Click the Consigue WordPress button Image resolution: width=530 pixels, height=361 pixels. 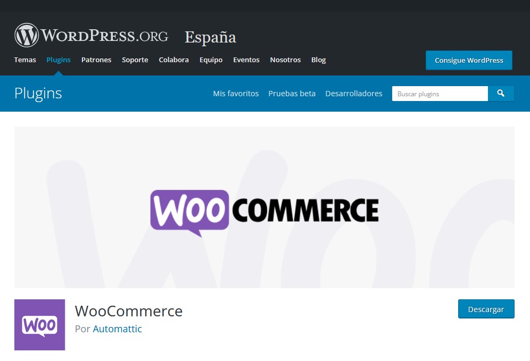(469, 60)
